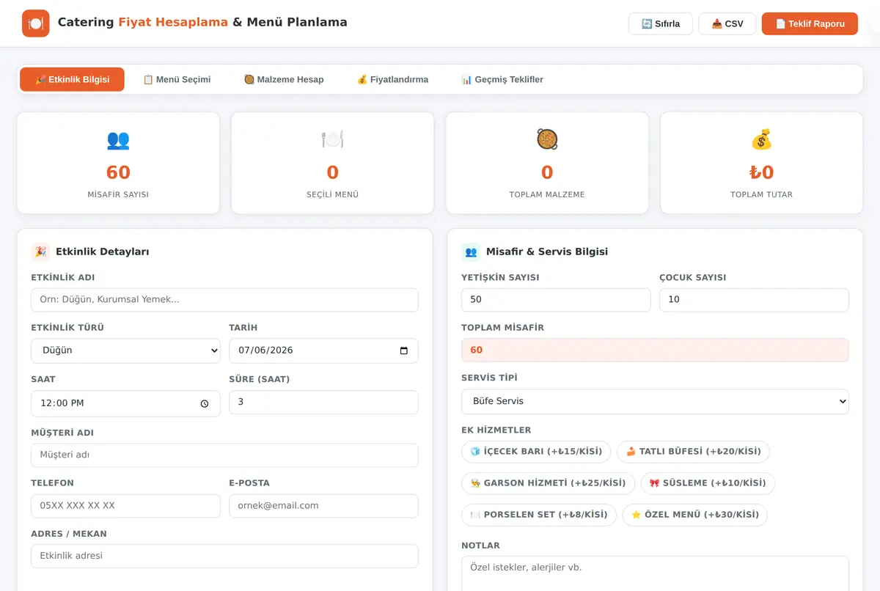
Task: Click the plate icon above Seçili Menü
Action: click(332, 139)
